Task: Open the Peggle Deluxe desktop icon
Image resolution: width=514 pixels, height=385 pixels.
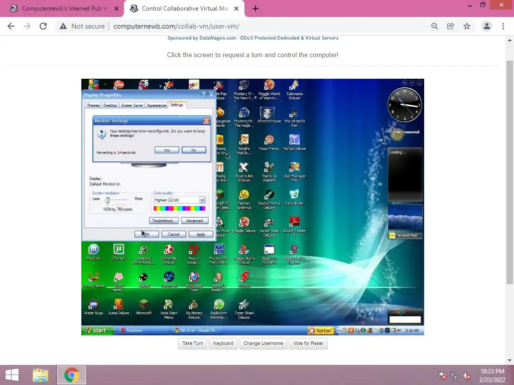Action: 244,225
